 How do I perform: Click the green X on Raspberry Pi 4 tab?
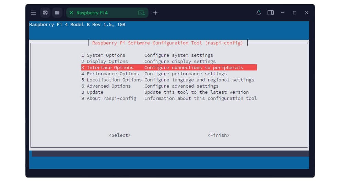(71, 13)
